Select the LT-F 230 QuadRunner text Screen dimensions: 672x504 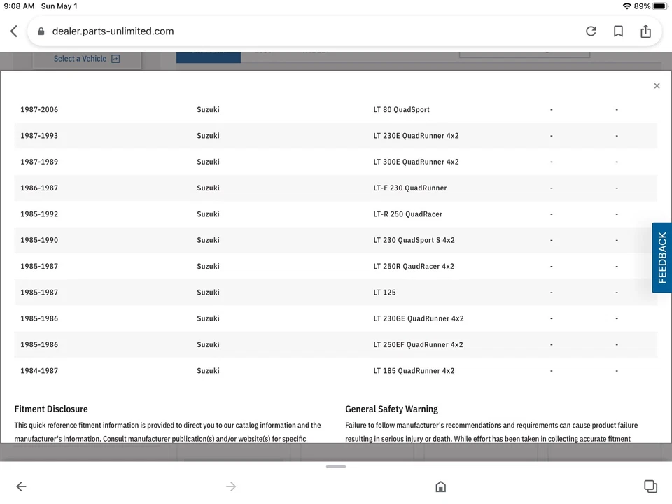click(x=410, y=188)
